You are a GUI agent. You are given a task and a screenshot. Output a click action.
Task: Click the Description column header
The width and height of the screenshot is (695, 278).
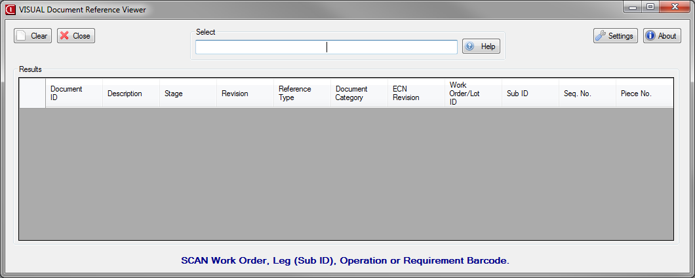[x=131, y=94]
